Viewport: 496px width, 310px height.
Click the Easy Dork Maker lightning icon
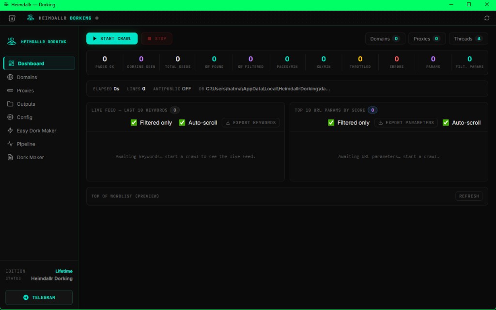pyautogui.click(x=10, y=131)
